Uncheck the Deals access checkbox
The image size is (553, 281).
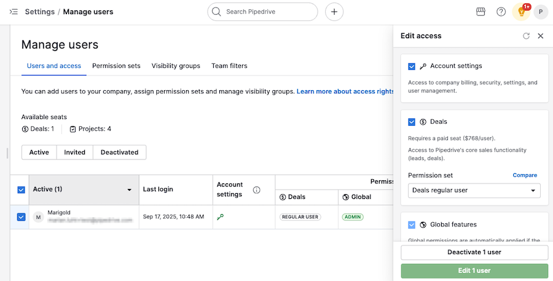pyautogui.click(x=412, y=122)
